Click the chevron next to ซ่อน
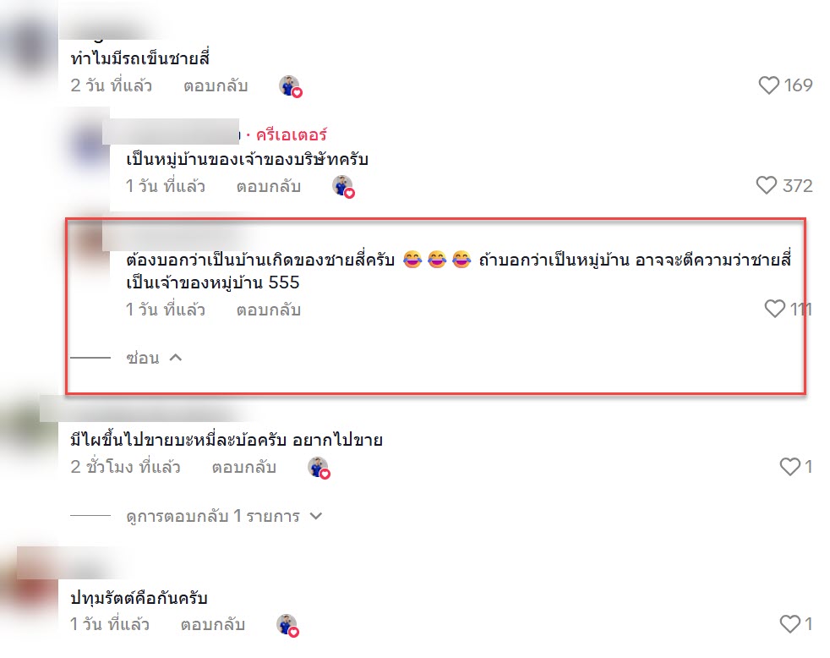The height and width of the screenshot is (658, 830). pos(176,358)
